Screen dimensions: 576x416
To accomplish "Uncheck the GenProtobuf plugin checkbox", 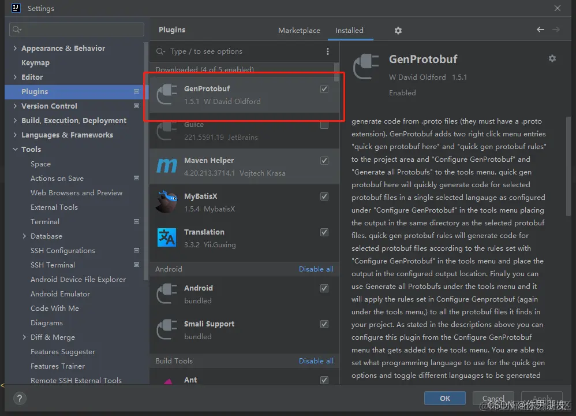I will tap(324, 89).
